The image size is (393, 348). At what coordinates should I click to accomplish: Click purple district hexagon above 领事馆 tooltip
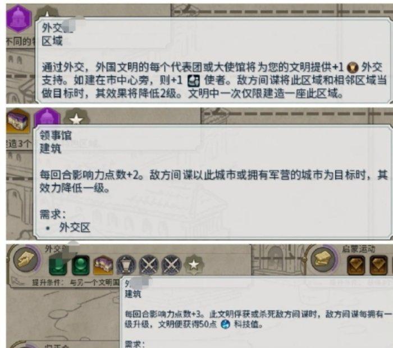coord(47,117)
